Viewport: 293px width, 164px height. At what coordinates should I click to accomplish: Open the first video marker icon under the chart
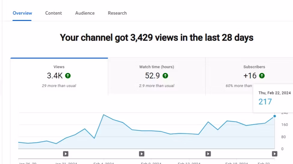(66, 154)
